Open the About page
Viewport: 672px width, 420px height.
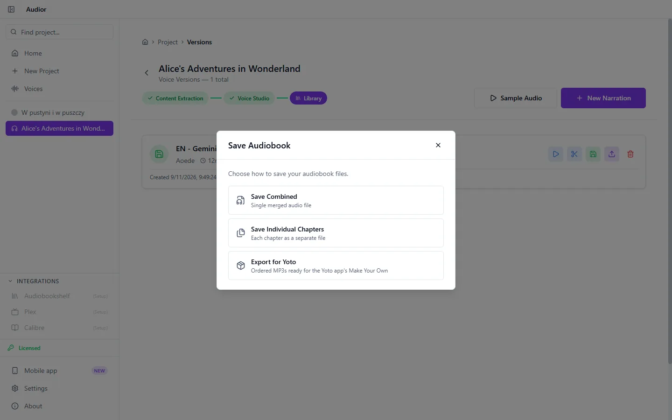59,406
